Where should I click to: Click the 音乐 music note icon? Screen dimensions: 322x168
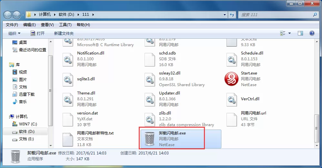pyautogui.click(x=15, y=102)
